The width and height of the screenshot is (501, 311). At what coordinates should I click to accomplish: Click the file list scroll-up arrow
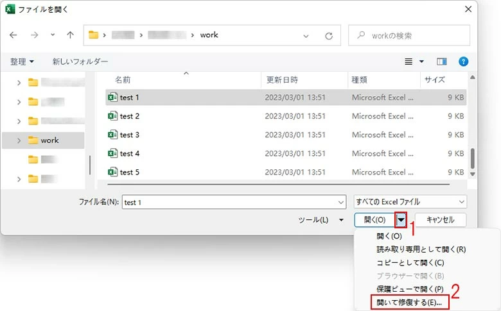pyautogui.click(x=473, y=77)
